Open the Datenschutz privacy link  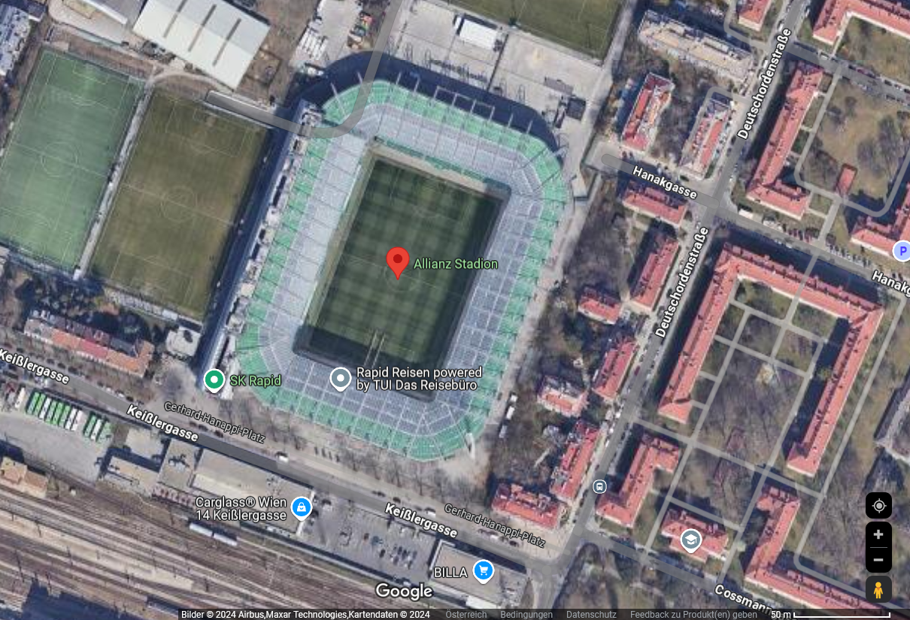click(591, 615)
